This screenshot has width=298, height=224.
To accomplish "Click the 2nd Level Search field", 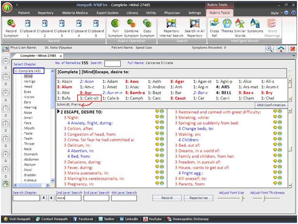I will (x=69, y=198).
